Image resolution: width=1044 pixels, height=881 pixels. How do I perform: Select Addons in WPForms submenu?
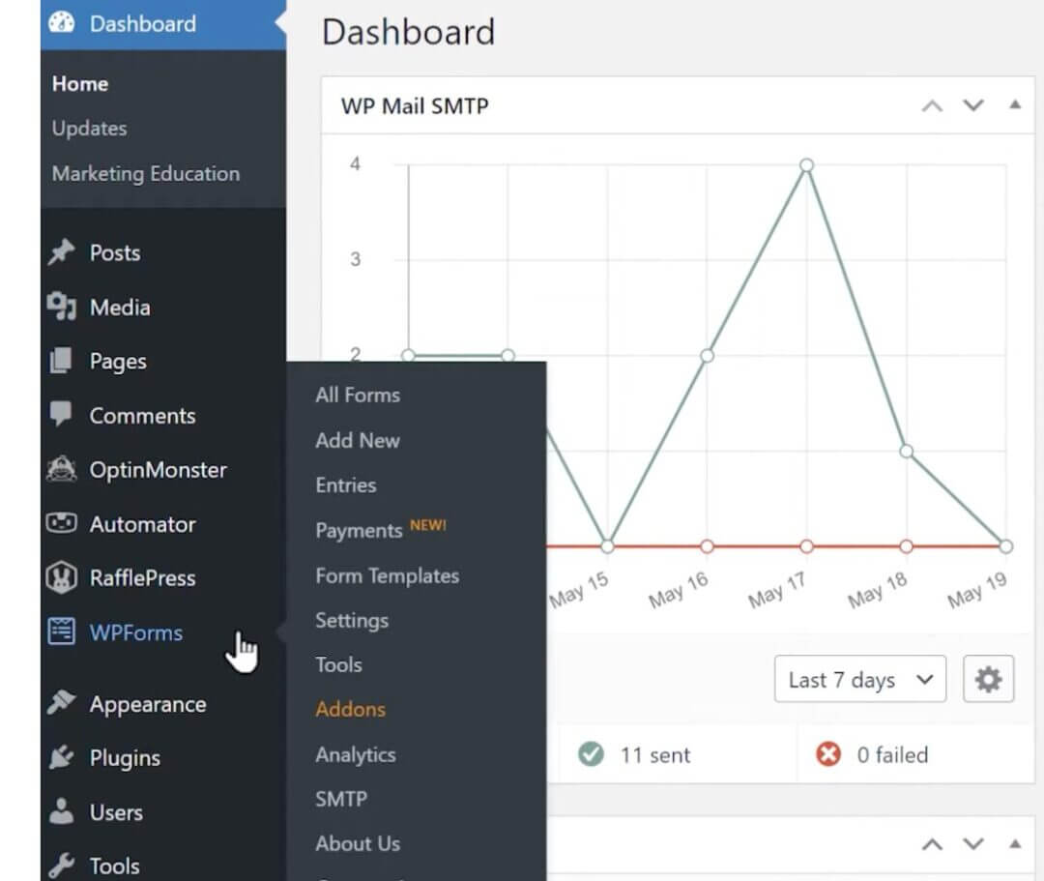(350, 709)
